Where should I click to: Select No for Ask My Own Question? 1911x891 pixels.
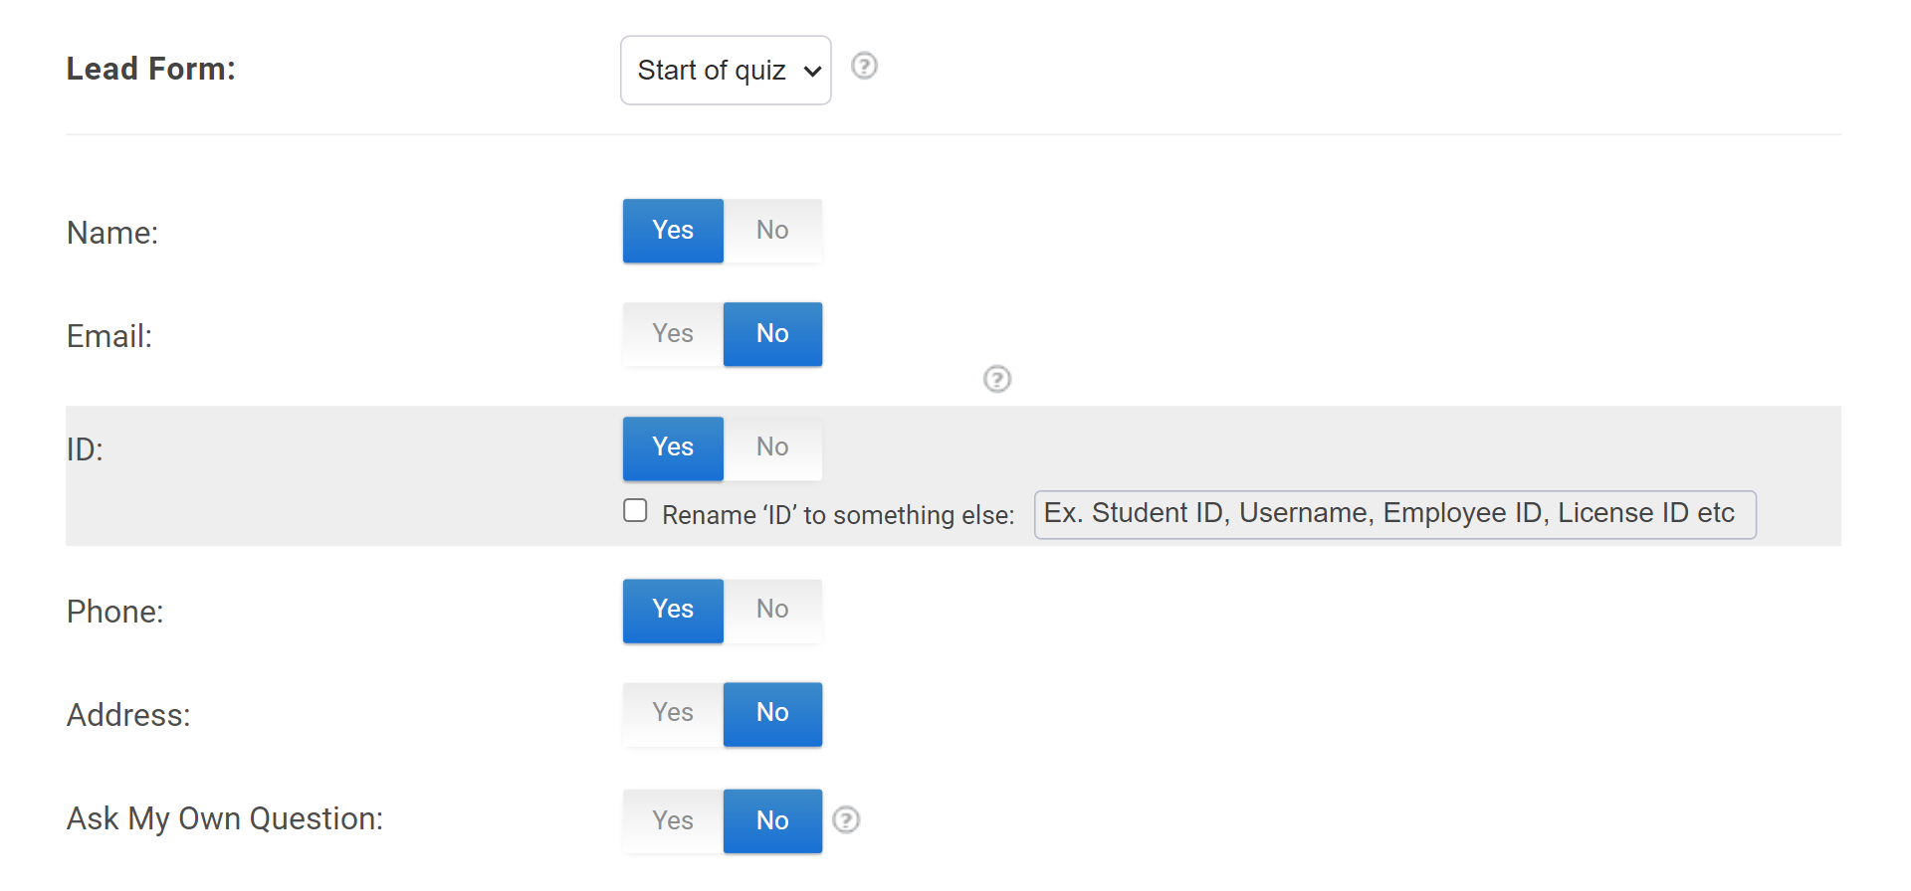click(x=772, y=820)
